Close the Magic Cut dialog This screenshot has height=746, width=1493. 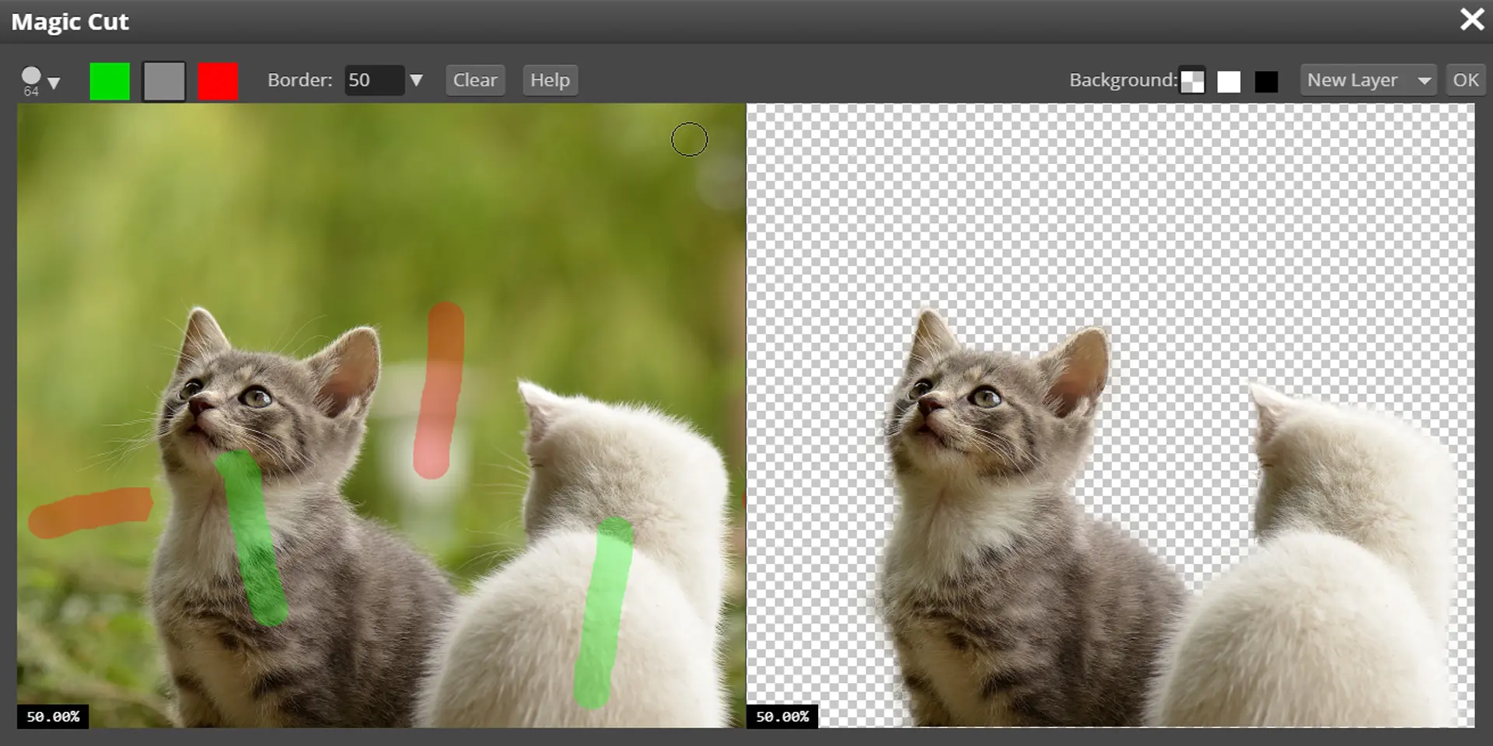tap(1471, 19)
